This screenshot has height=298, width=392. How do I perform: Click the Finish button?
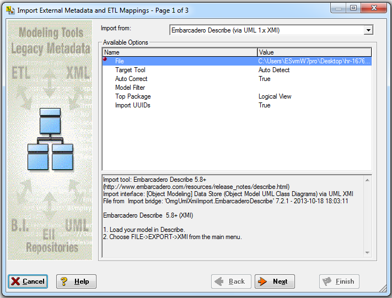pyautogui.click(x=339, y=281)
